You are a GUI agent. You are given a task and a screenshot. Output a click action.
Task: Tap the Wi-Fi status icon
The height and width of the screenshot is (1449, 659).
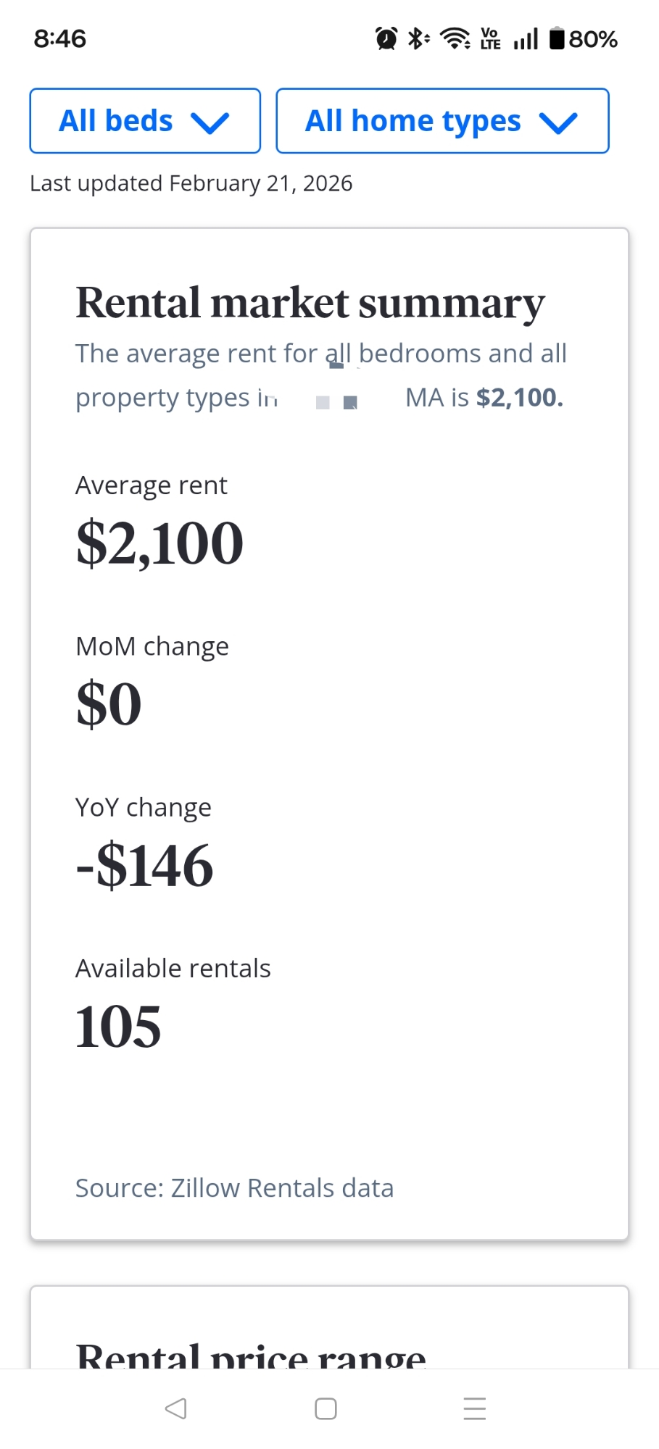pyautogui.click(x=455, y=38)
